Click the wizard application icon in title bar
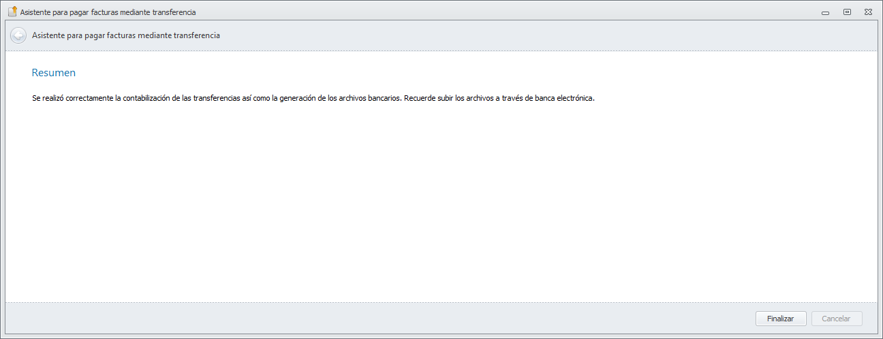The height and width of the screenshot is (339, 883). (12, 12)
